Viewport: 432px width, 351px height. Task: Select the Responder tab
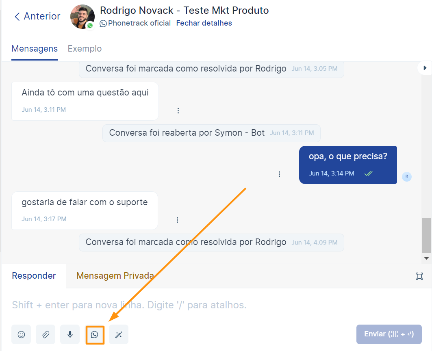34,276
